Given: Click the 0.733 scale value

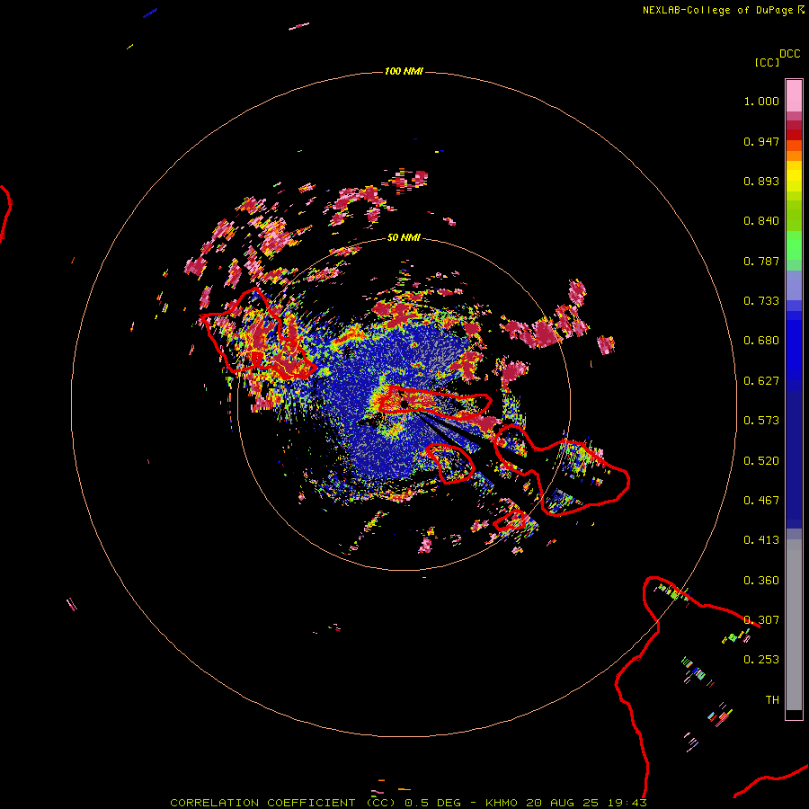Looking at the screenshot, I should (761, 301).
